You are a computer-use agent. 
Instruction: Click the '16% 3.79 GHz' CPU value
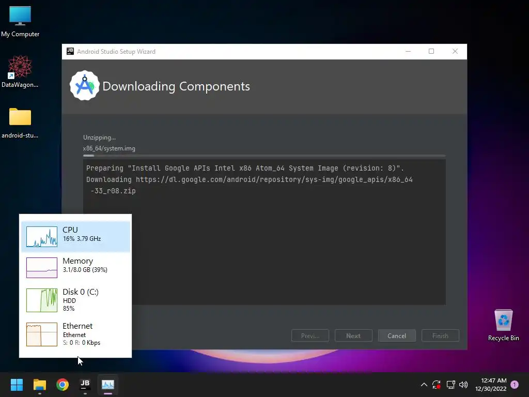coord(82,239)
